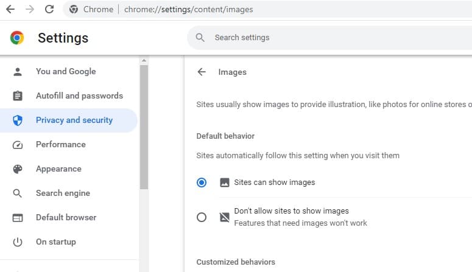This screenshot has height=272, width=472.
Task: Click the Chrome logo beside Settings title
Action: pyautogui.click(x=17, y=38)
